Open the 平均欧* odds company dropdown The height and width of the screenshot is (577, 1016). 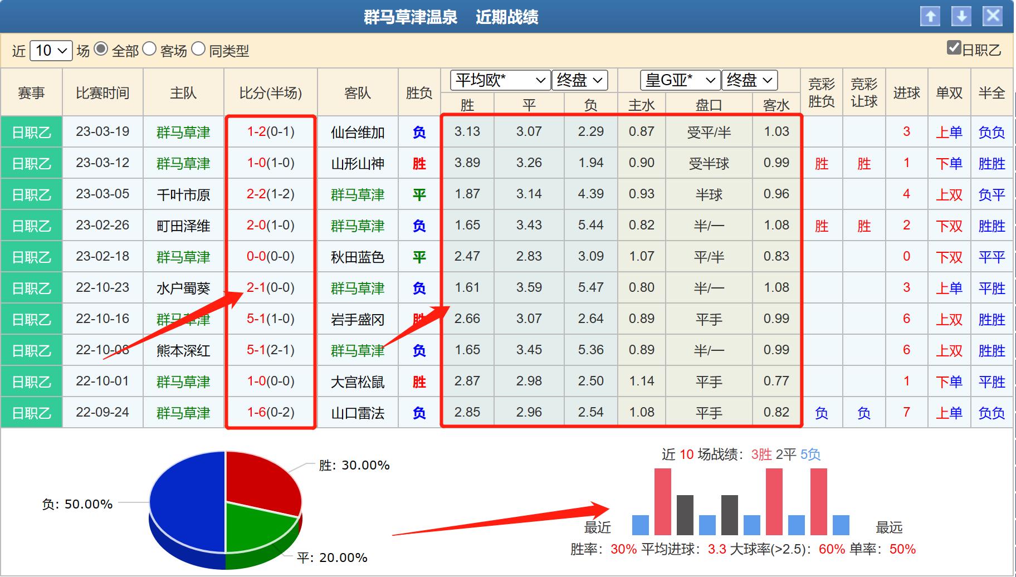pos(497,80)
